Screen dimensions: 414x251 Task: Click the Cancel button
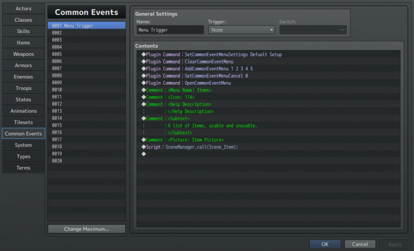click(360, 244)
